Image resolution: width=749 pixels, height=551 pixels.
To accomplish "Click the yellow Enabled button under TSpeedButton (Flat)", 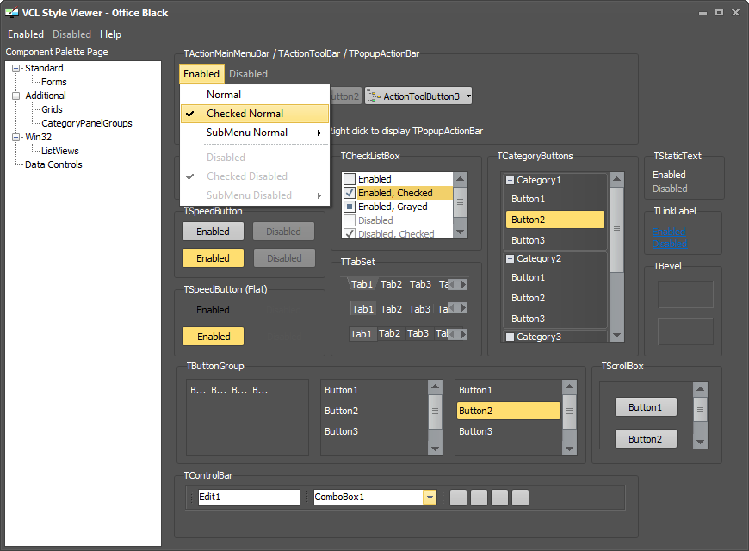I will 213,337.
